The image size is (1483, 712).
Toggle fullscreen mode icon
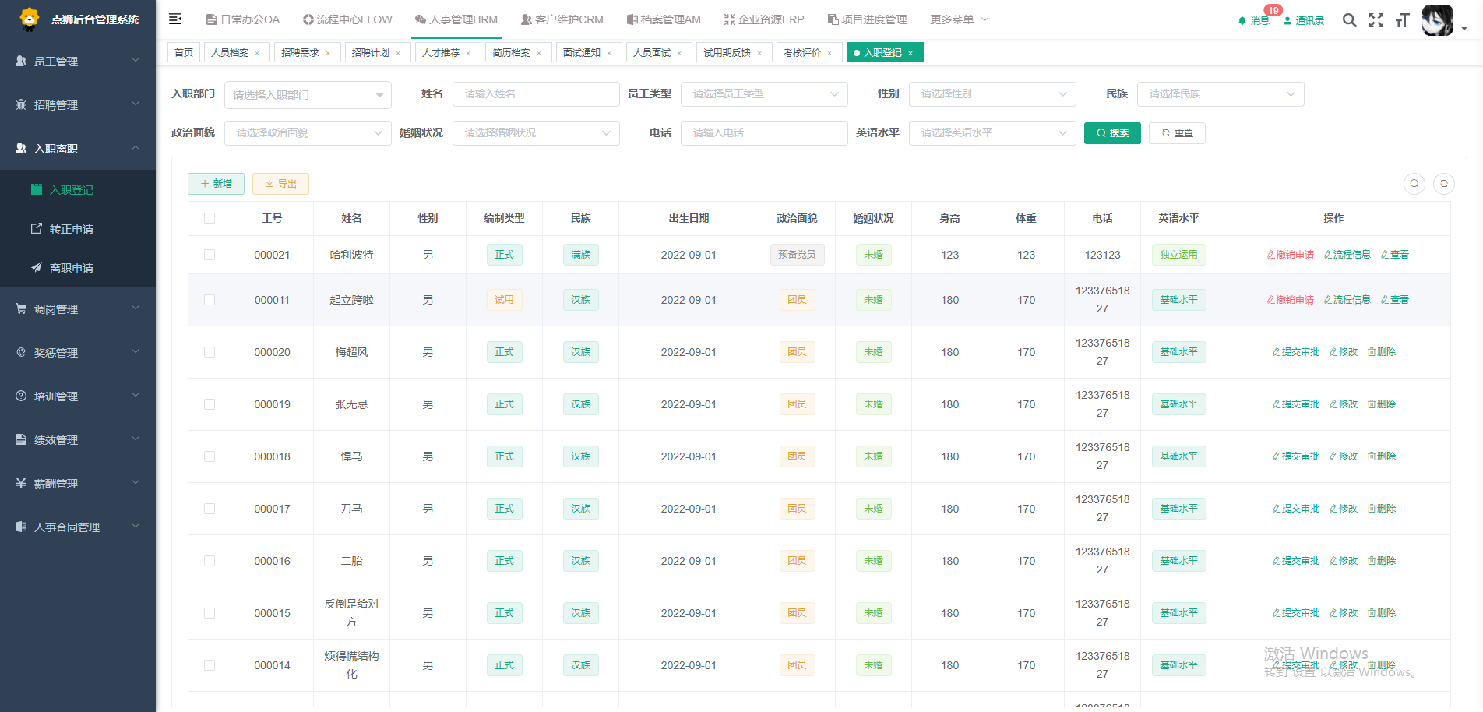(x=1376, y=20)
